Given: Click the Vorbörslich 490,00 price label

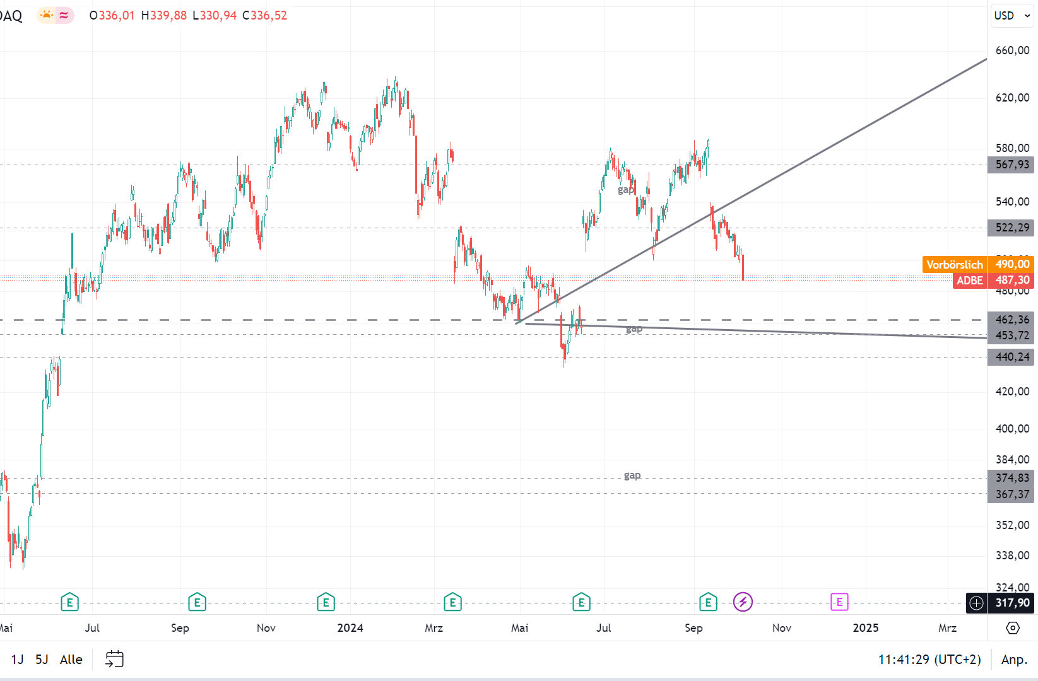Looking at the screenshot, I should click(977, 264).
